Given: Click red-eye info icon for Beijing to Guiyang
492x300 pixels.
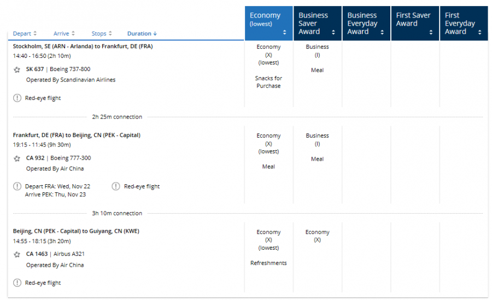Looking at the screenshot, I should click(17, 283).
